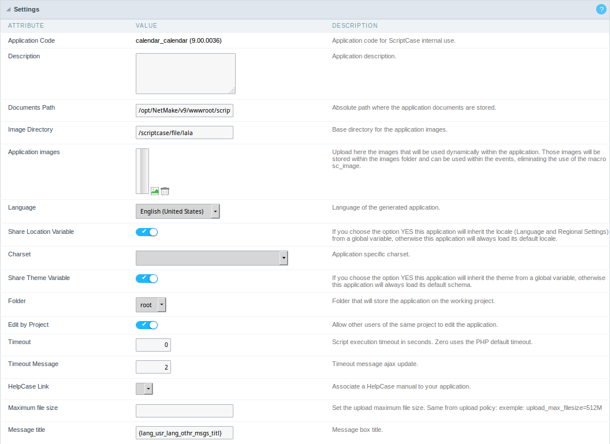Expand the Folder dropdown showing root
This screenshot has width=610, height=444.
point(162,304)
